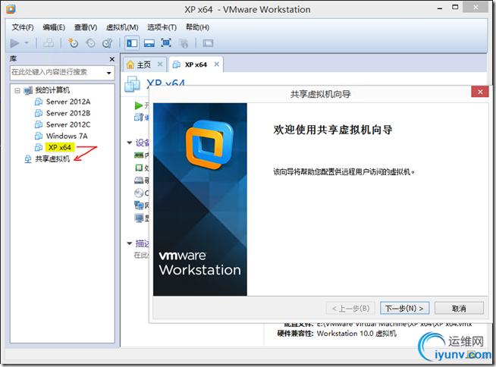Toggle the library sidebar view icon

[132, 43]
